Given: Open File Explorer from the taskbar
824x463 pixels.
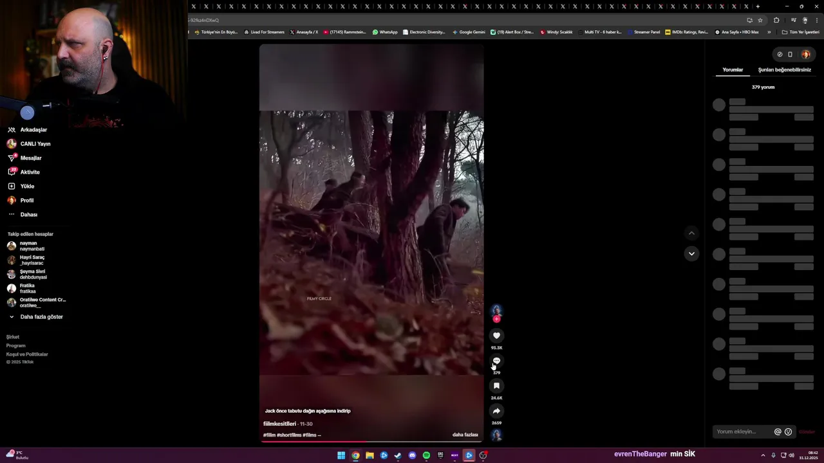Looking at the screenshot, I should pos(370,455).
